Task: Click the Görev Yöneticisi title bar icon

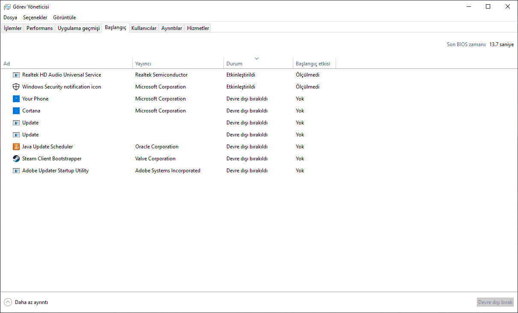Action: pos(7,6)
